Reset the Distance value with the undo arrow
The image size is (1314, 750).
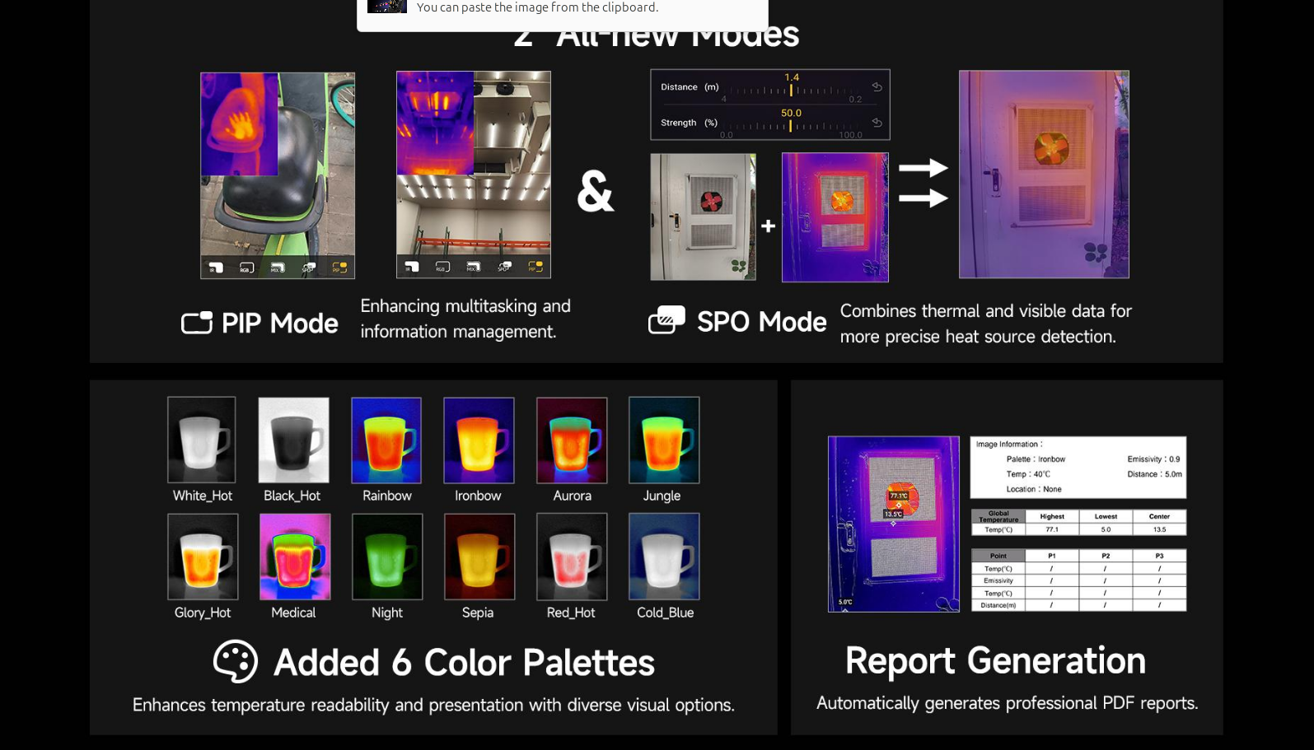pos(877,87)
